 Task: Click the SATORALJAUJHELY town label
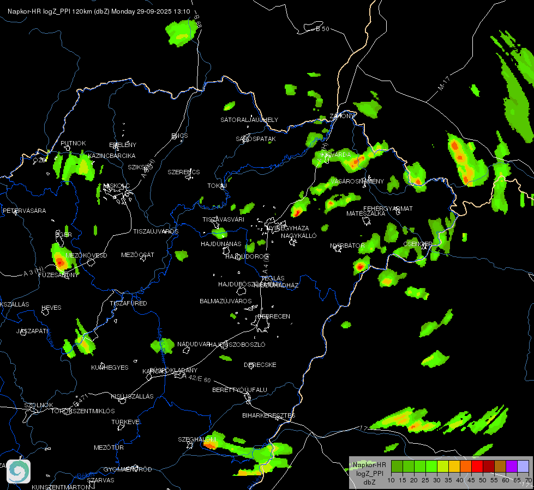249,120
